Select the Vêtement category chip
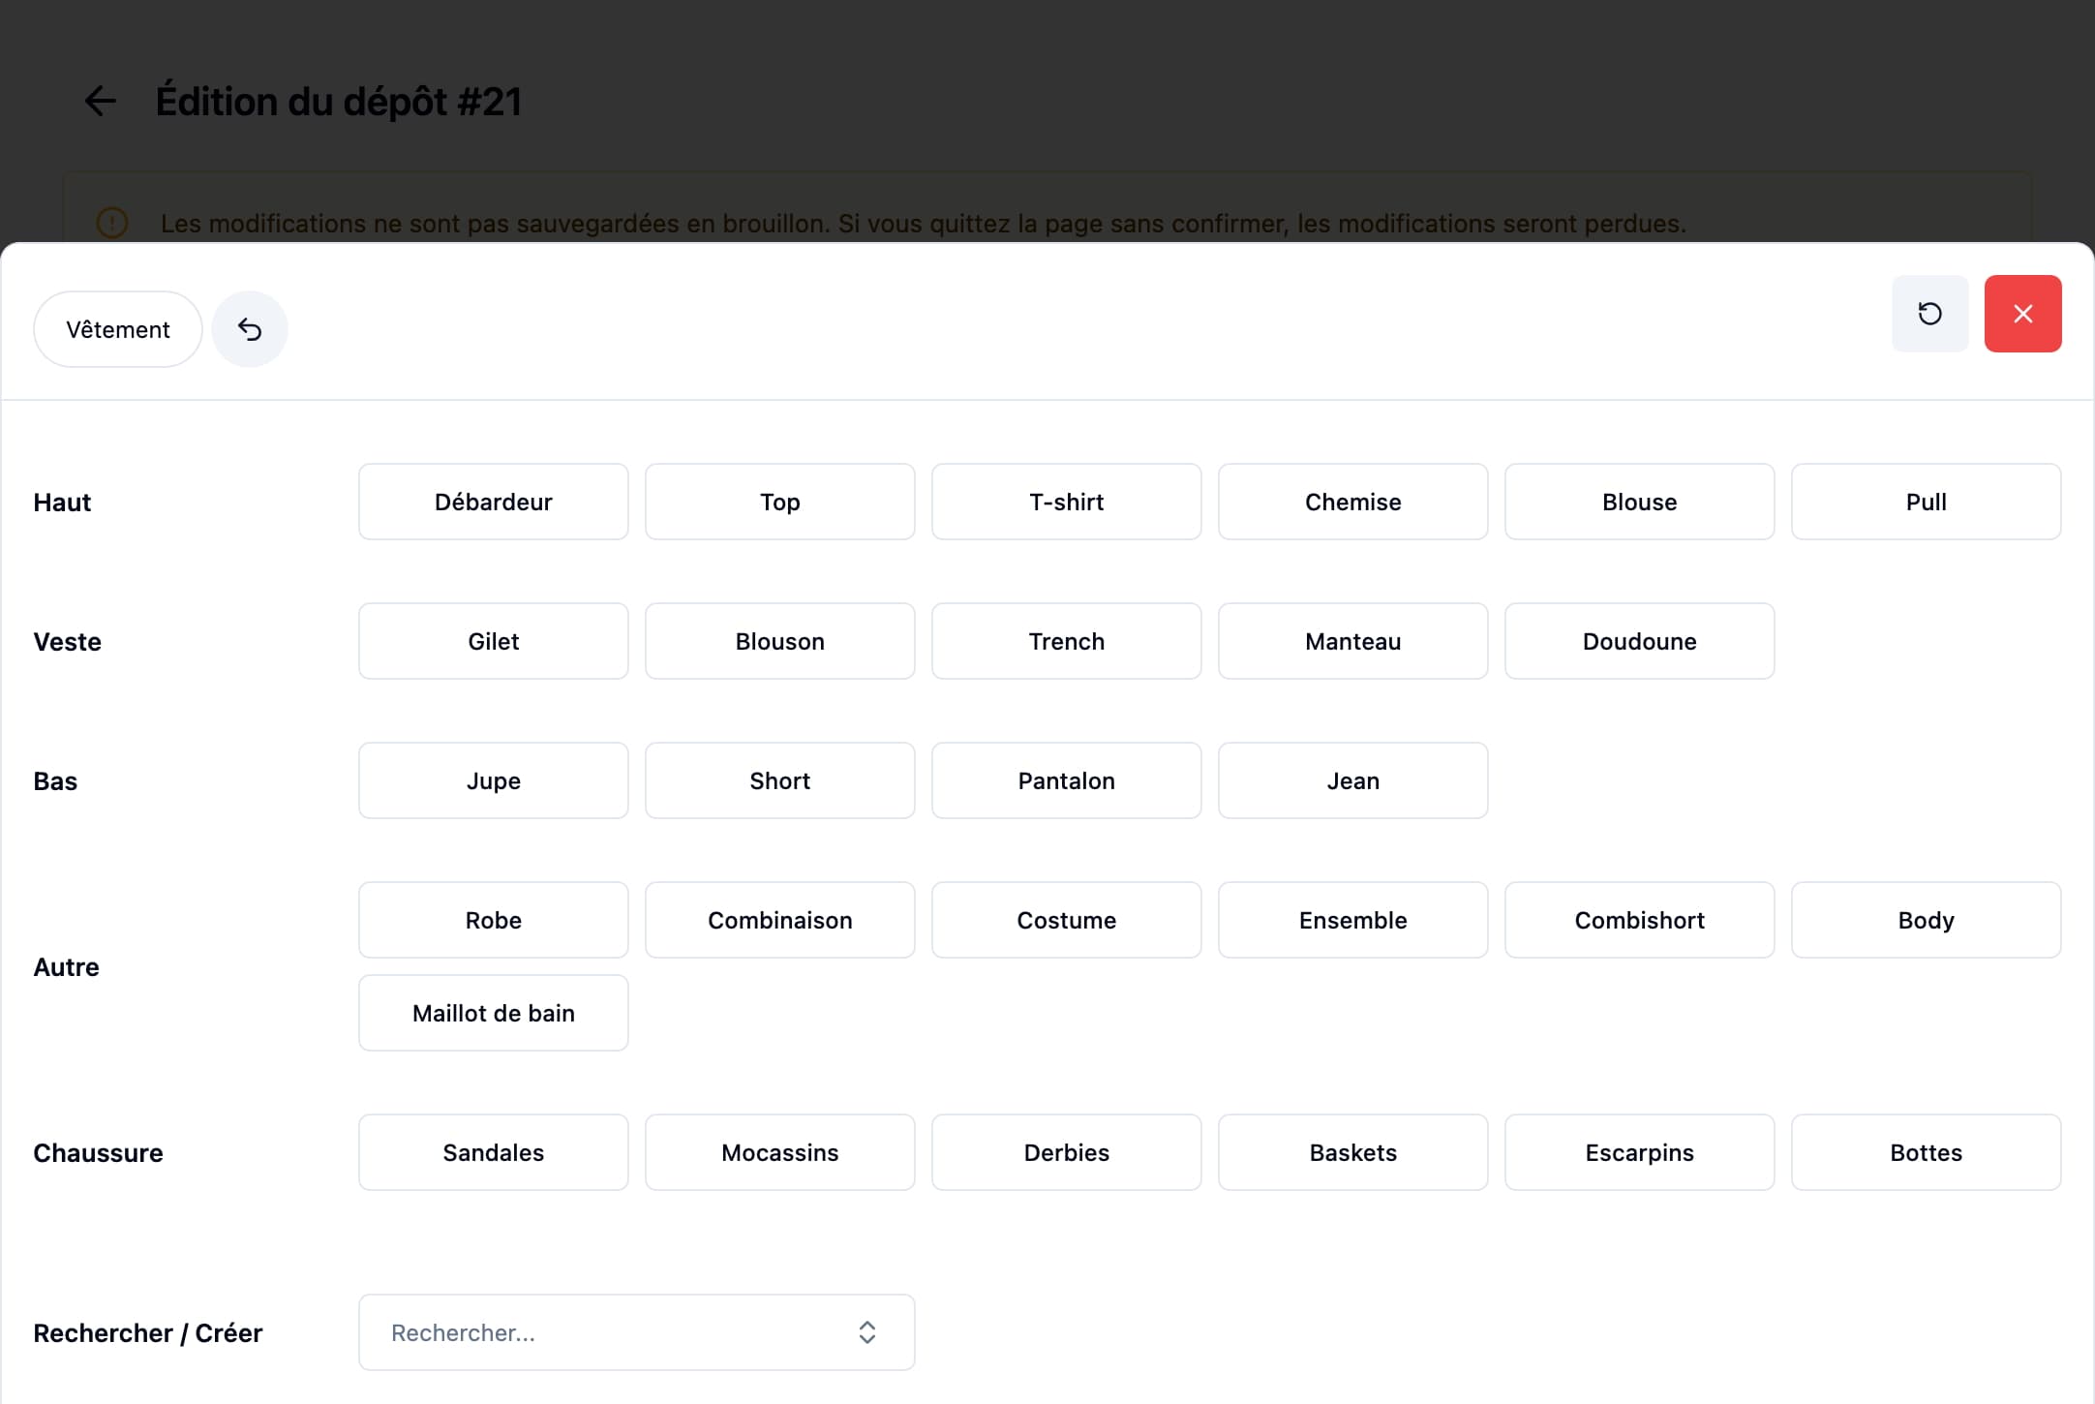This screenshot has width=2095, height=1404. (118, 329)
